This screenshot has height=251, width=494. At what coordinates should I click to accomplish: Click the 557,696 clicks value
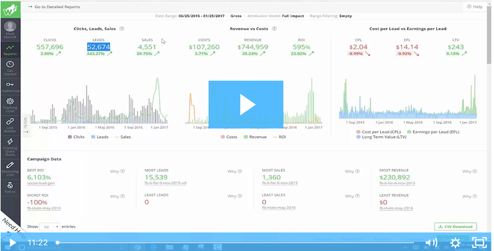tap(50, 47)
